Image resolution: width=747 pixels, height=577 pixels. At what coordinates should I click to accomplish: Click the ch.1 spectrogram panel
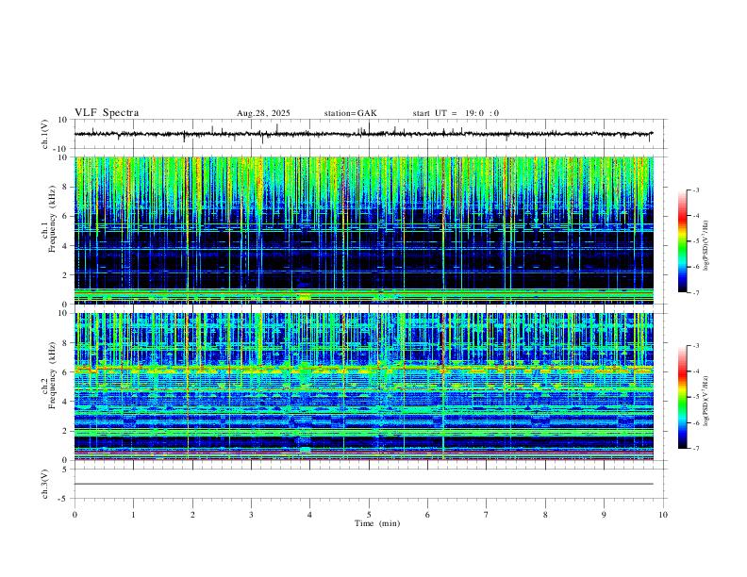click(x=363, y=230)
